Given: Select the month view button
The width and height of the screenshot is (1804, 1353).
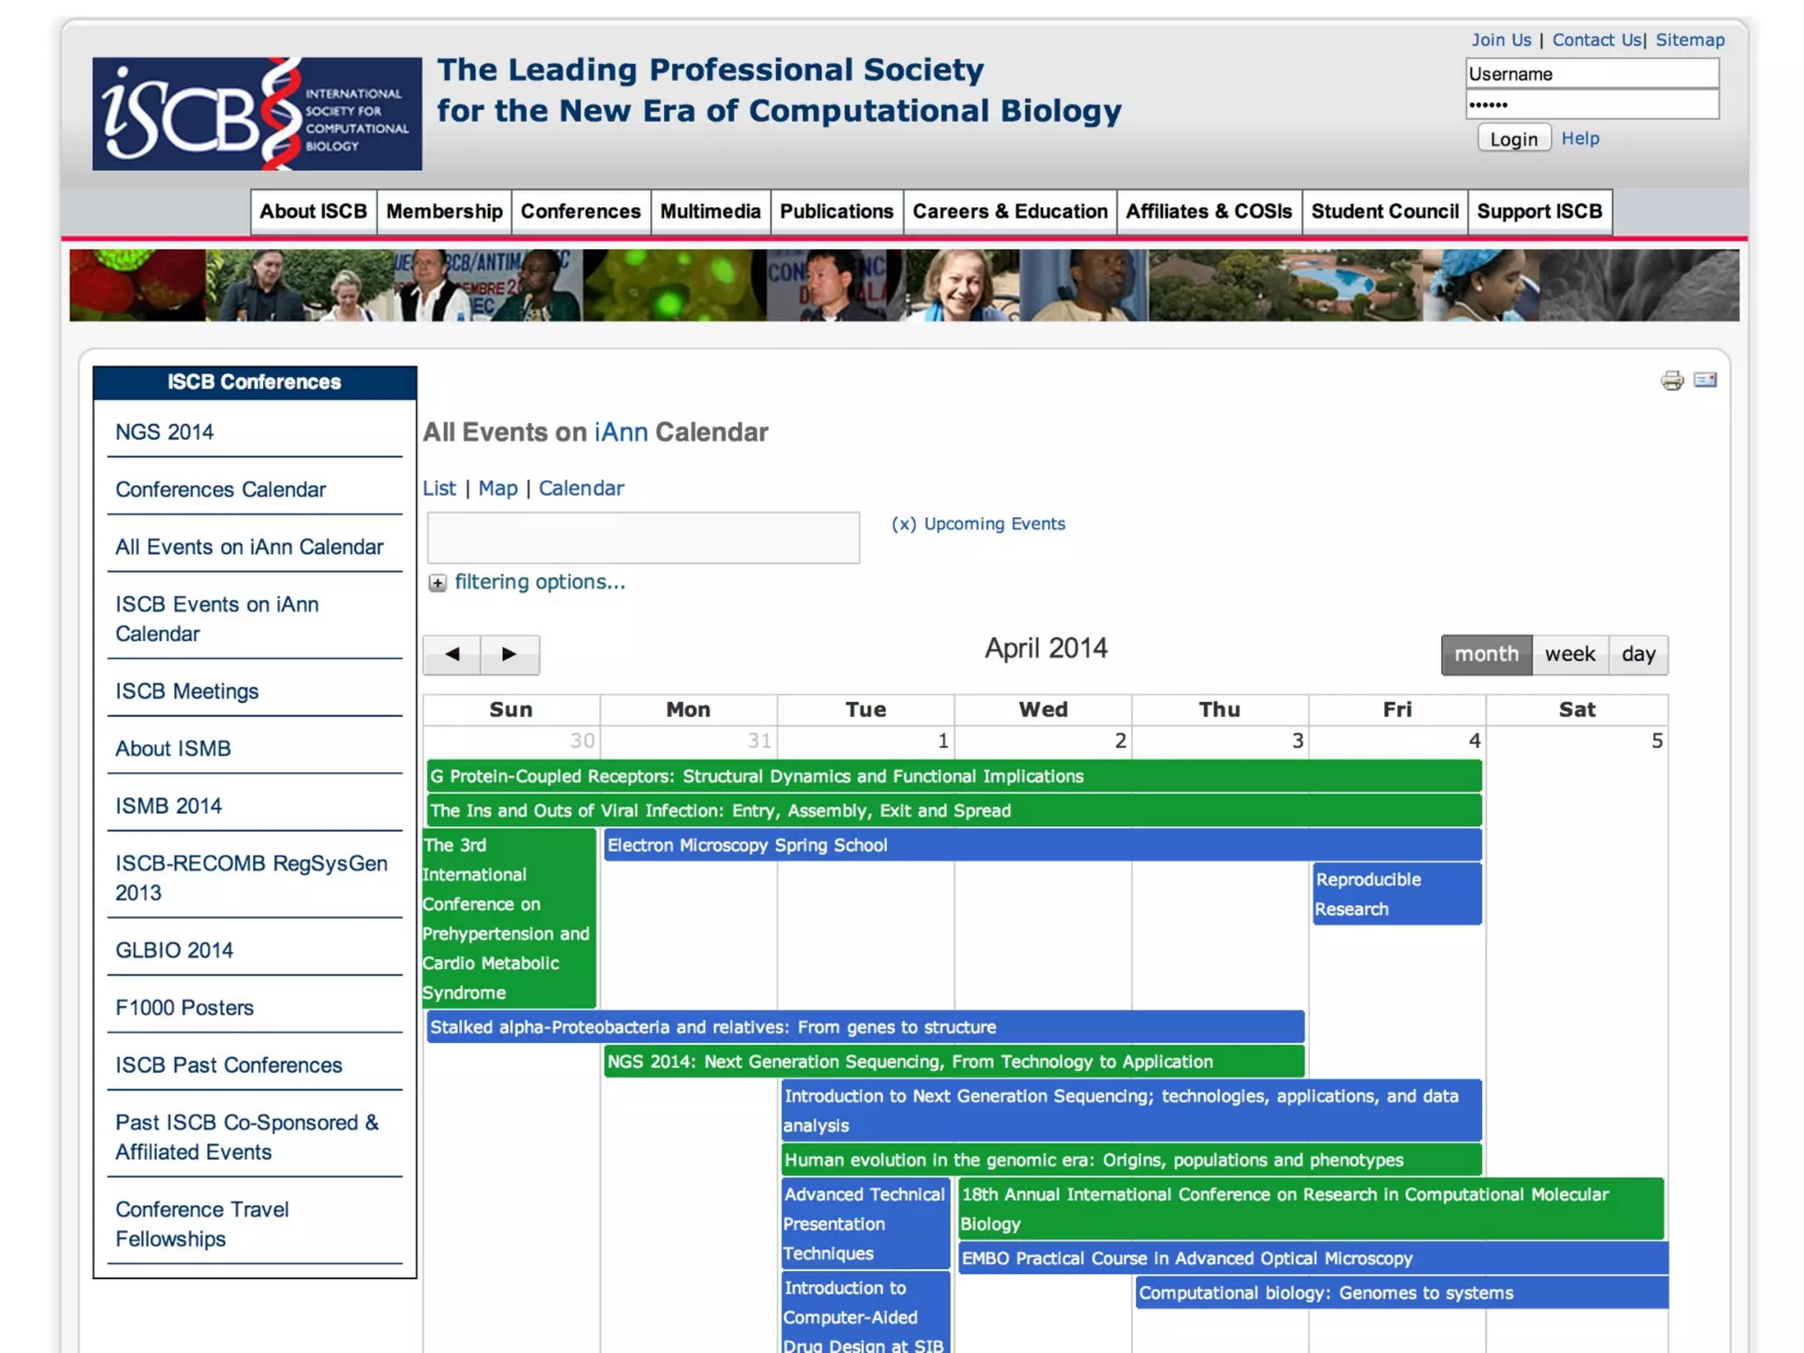Looking at the screenshot, I should [x=1486, y=654].
